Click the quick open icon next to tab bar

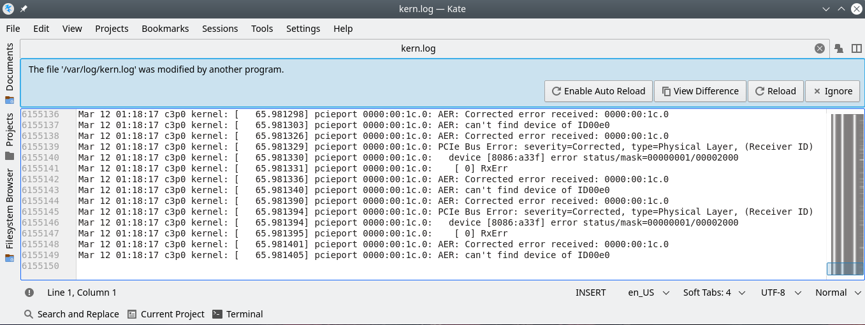839,48
